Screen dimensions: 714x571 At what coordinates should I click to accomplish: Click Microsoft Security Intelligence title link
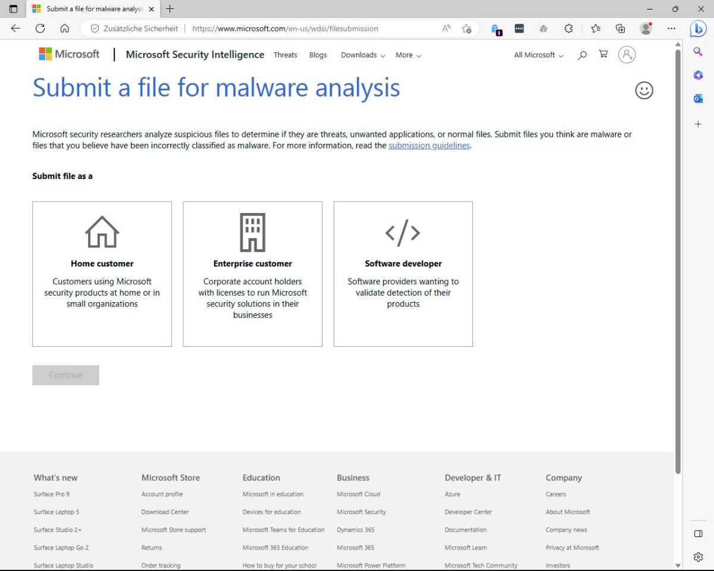pyautogui.click(x=195, y=55)
